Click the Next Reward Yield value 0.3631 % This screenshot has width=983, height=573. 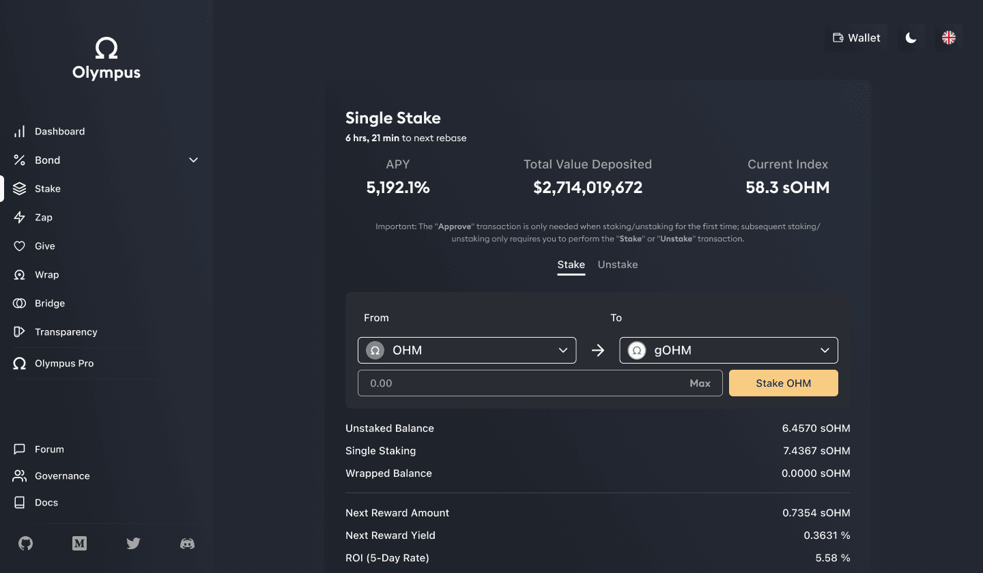[x=827, y=535]
